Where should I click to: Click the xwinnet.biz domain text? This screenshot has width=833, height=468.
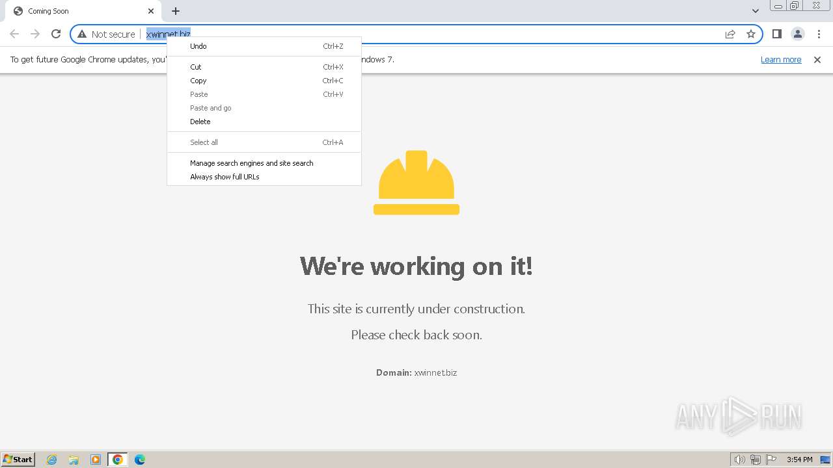click(x=435, y=372)
